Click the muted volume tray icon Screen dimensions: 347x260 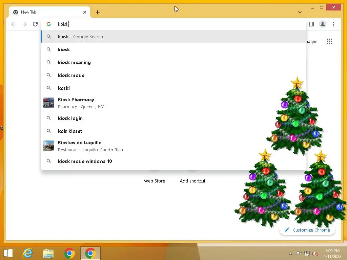315,254
